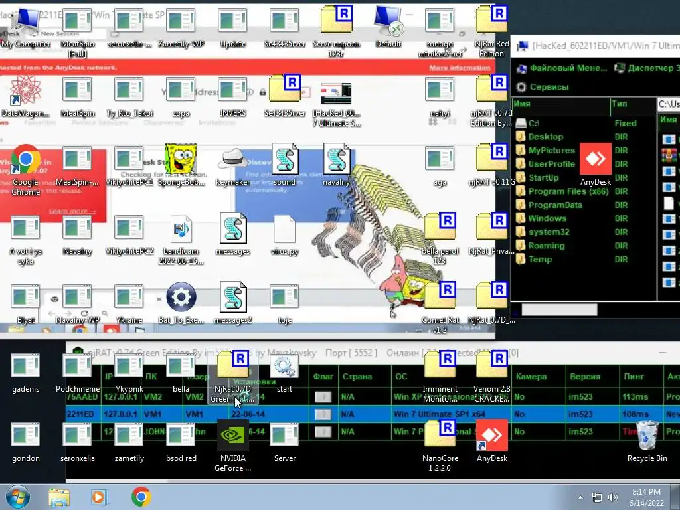Viewport: 680px width, 510px height.
Task: Launch the Bat_To_Exe gear icon
Action: tap(181, 303)
